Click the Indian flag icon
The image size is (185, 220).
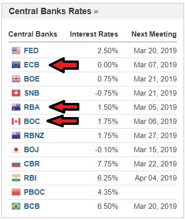point(16,178)
